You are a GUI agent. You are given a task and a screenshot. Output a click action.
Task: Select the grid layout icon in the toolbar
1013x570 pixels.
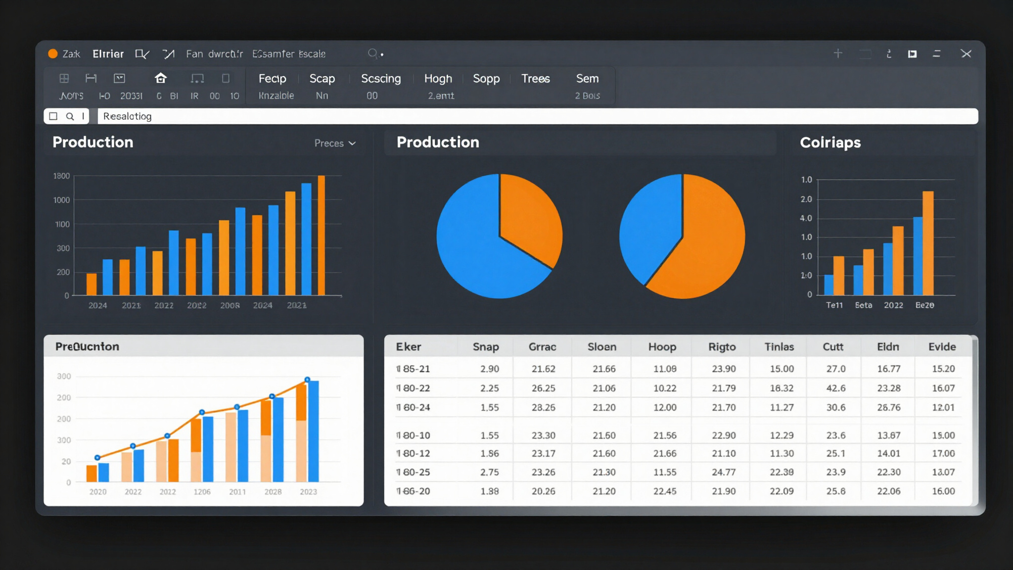pyautogui.click(x=64, y=78)
